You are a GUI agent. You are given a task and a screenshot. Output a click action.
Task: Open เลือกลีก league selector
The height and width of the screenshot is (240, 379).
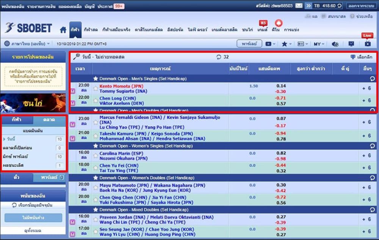[361, 57]
